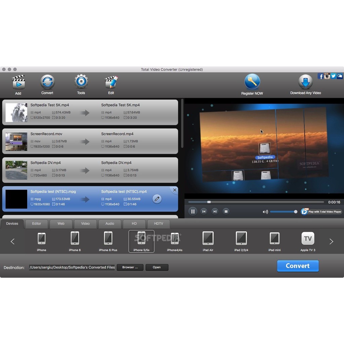Open the Facebook social icon
The image size is (344, 344).
click(x=320, y=76)
